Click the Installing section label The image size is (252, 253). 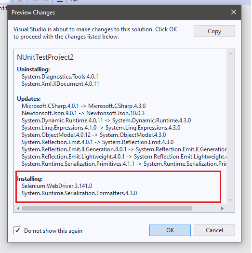tap(30, 179)
